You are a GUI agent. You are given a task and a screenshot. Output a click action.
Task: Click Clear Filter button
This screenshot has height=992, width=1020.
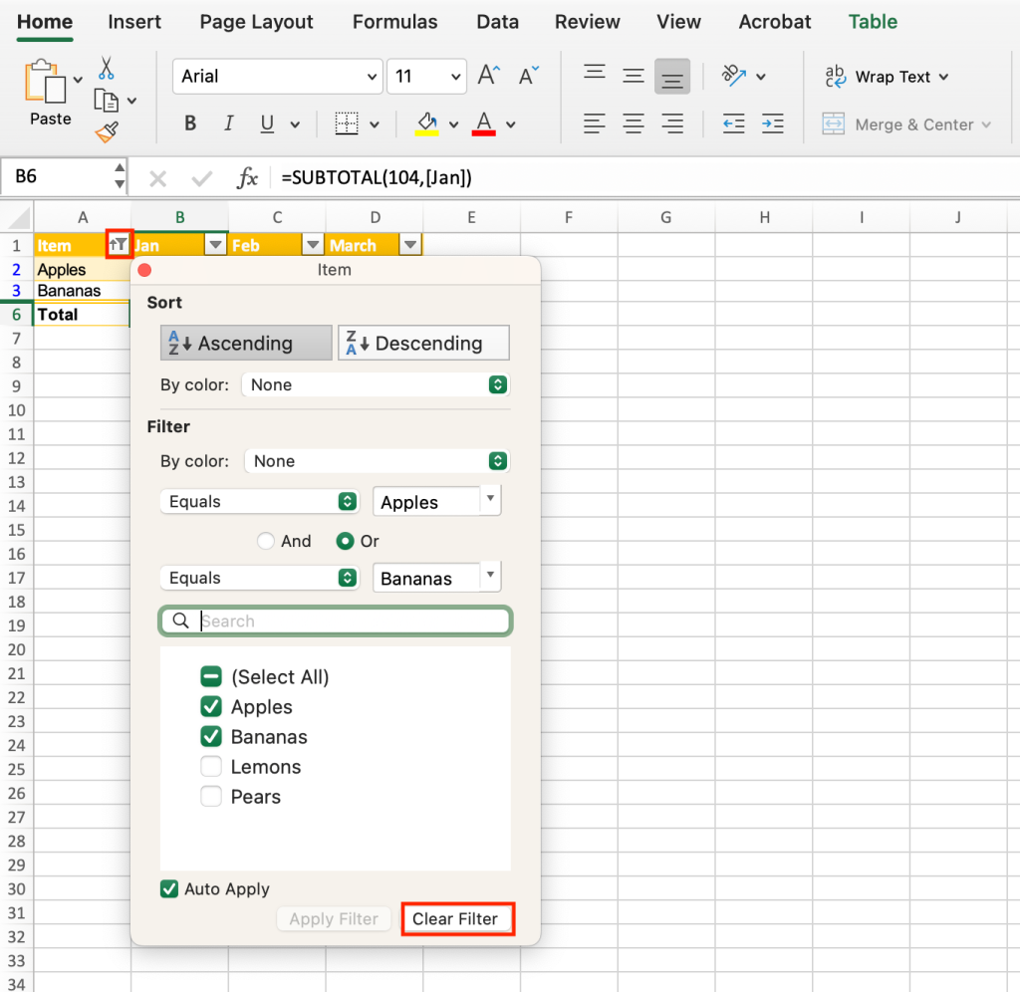pos(455,918)
